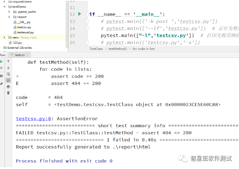Click testMethod() in the breadcrumb bar
Screen dimensions: 239x169
point(118,49)
